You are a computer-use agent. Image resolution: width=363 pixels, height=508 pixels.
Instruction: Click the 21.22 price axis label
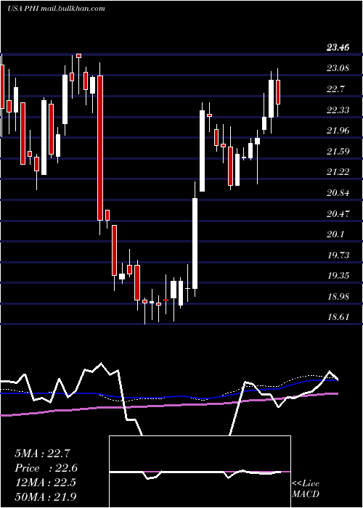(338, 171)
